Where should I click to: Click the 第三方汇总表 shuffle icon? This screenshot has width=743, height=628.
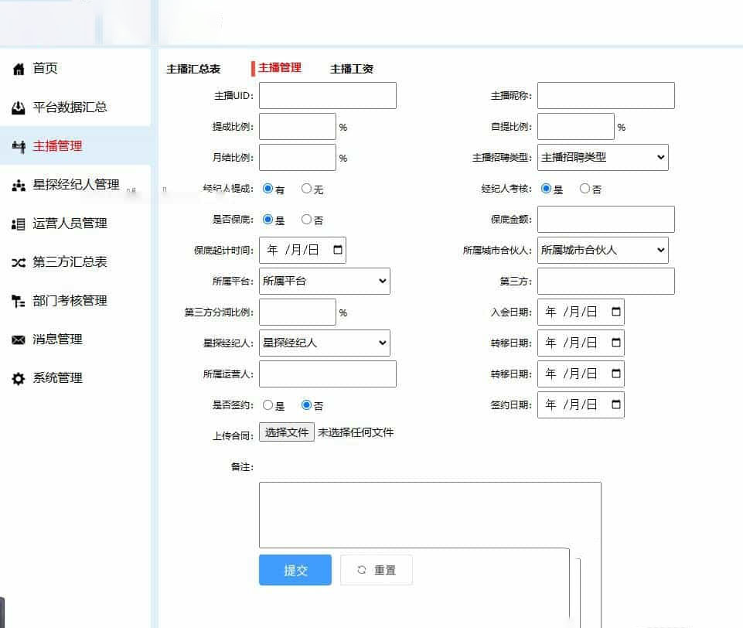click(19, 263)
